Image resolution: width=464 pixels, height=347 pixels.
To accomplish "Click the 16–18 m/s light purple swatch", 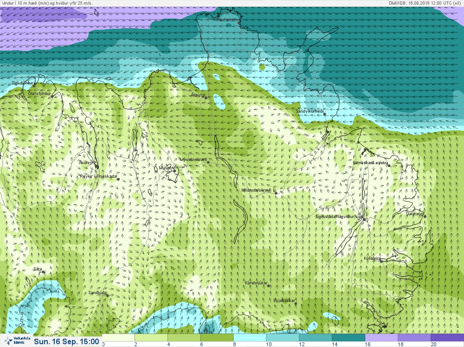I will pos(381,338).
